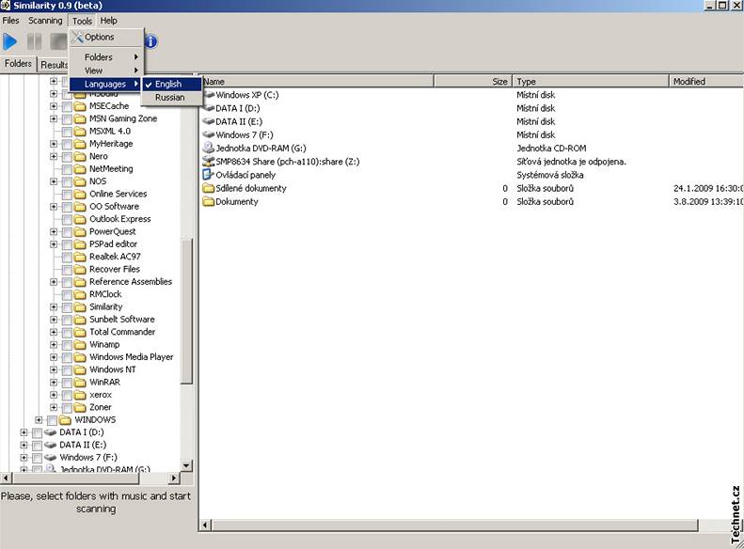Choose Russian from the Languages submenu
Viewport: 744px width, 549px height.
[169, 97]
